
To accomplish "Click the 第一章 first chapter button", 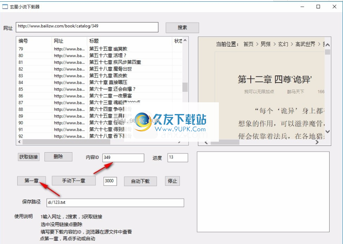I will [31, 181].
